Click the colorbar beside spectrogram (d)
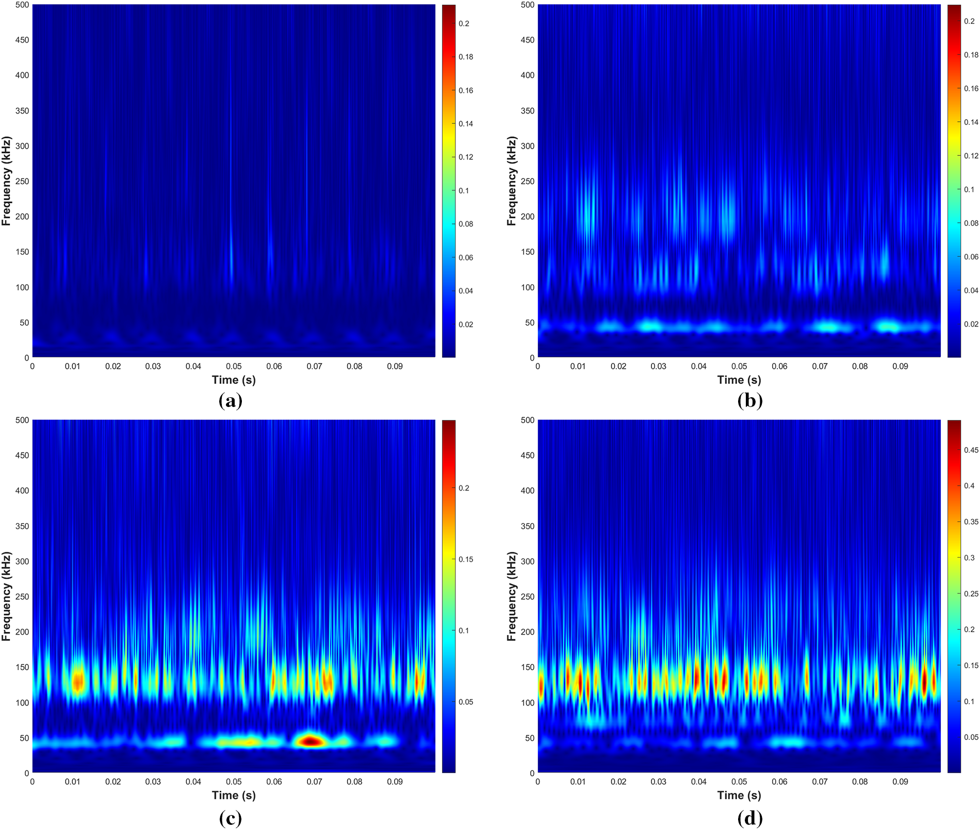 [954, 596]
